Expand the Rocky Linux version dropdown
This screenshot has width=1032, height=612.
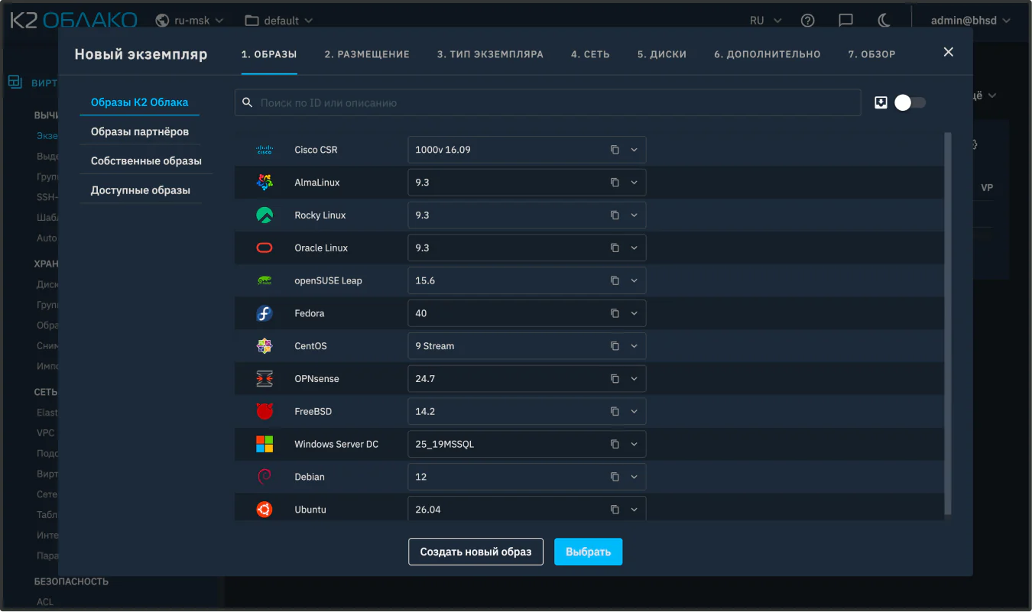[634, 215]
